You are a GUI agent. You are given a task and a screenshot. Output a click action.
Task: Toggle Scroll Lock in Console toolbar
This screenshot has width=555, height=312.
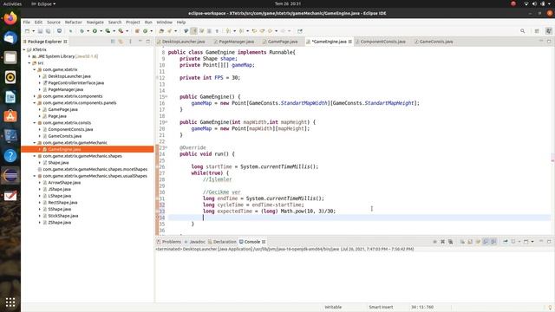coord(470,242)
